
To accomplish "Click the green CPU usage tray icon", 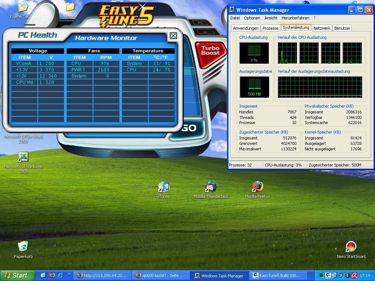I will click(322, 276).
